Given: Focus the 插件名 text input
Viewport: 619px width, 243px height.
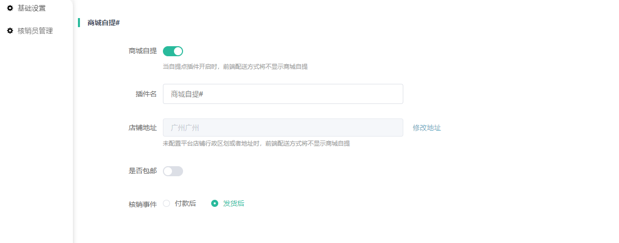Looking at the screenshot, I should 283,94.
